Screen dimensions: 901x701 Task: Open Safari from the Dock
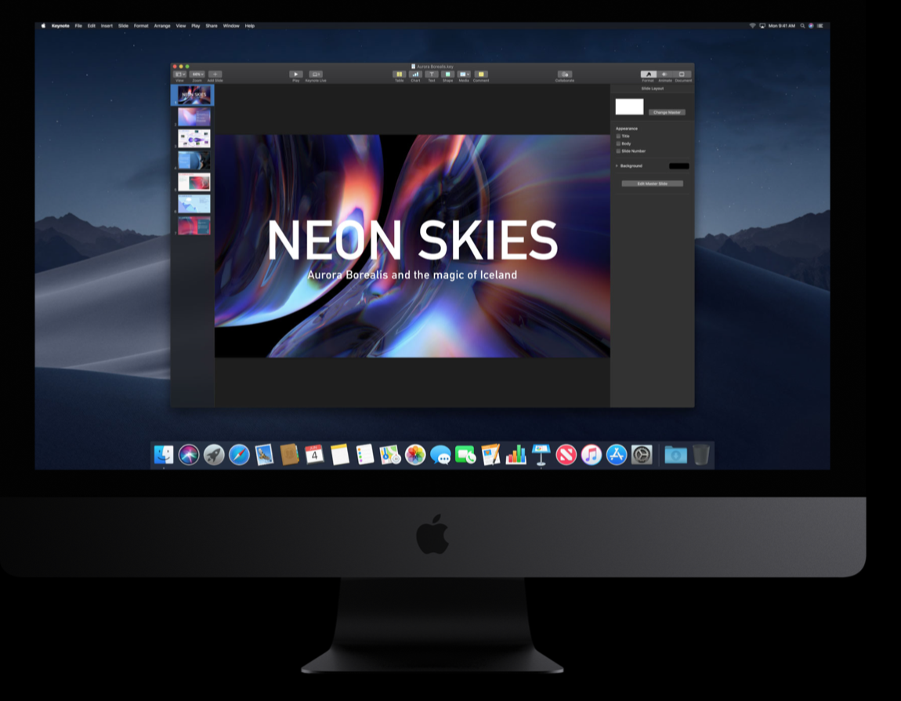239,455
